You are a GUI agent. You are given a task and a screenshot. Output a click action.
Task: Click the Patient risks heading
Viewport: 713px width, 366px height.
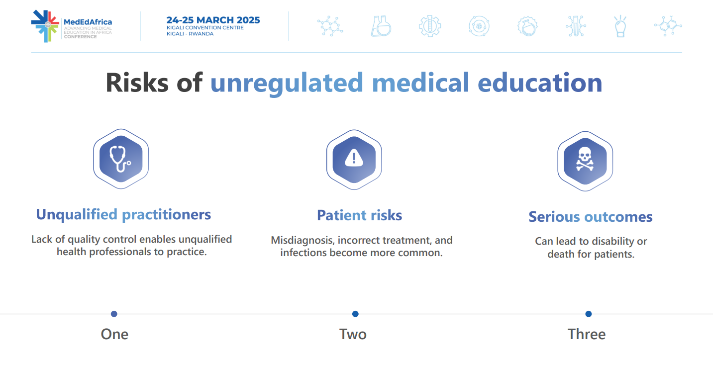359,215
